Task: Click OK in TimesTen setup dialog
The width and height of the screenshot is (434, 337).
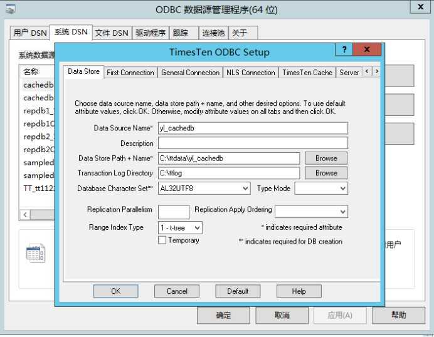Action: click(115, 291)
